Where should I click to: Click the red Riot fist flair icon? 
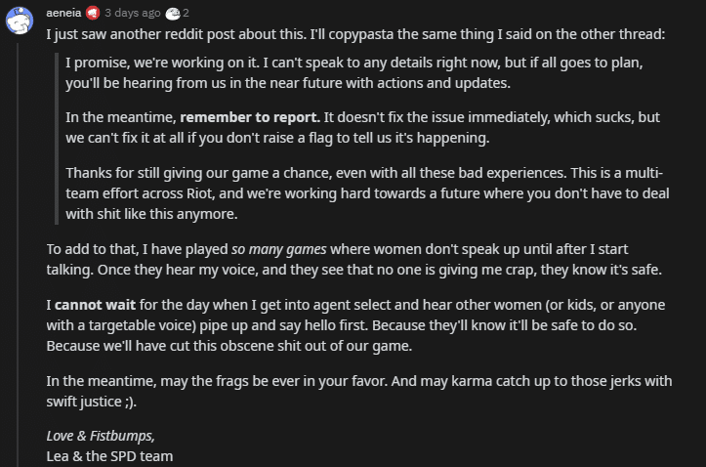[x=94, y=14]
